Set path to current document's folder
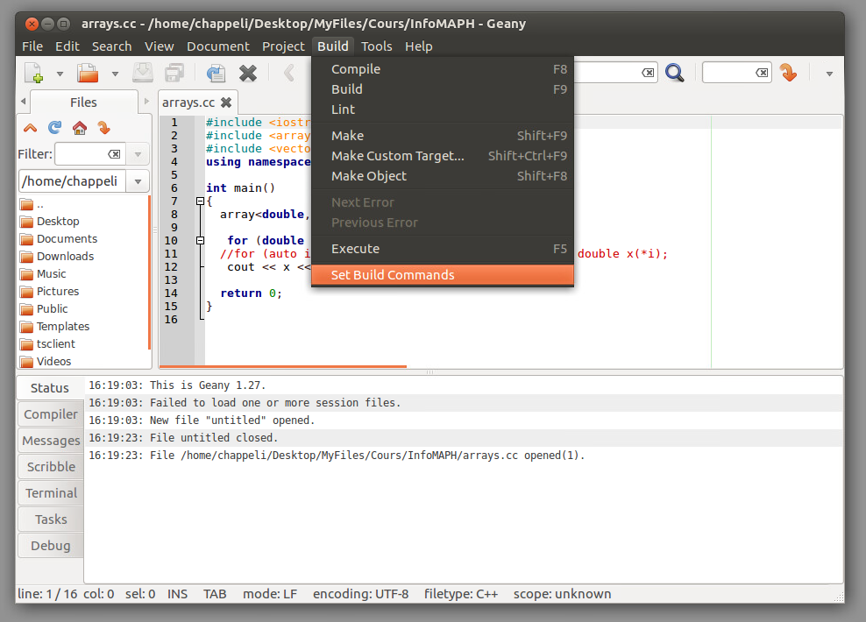Viewport: 866px width, 622px height. 103,128
